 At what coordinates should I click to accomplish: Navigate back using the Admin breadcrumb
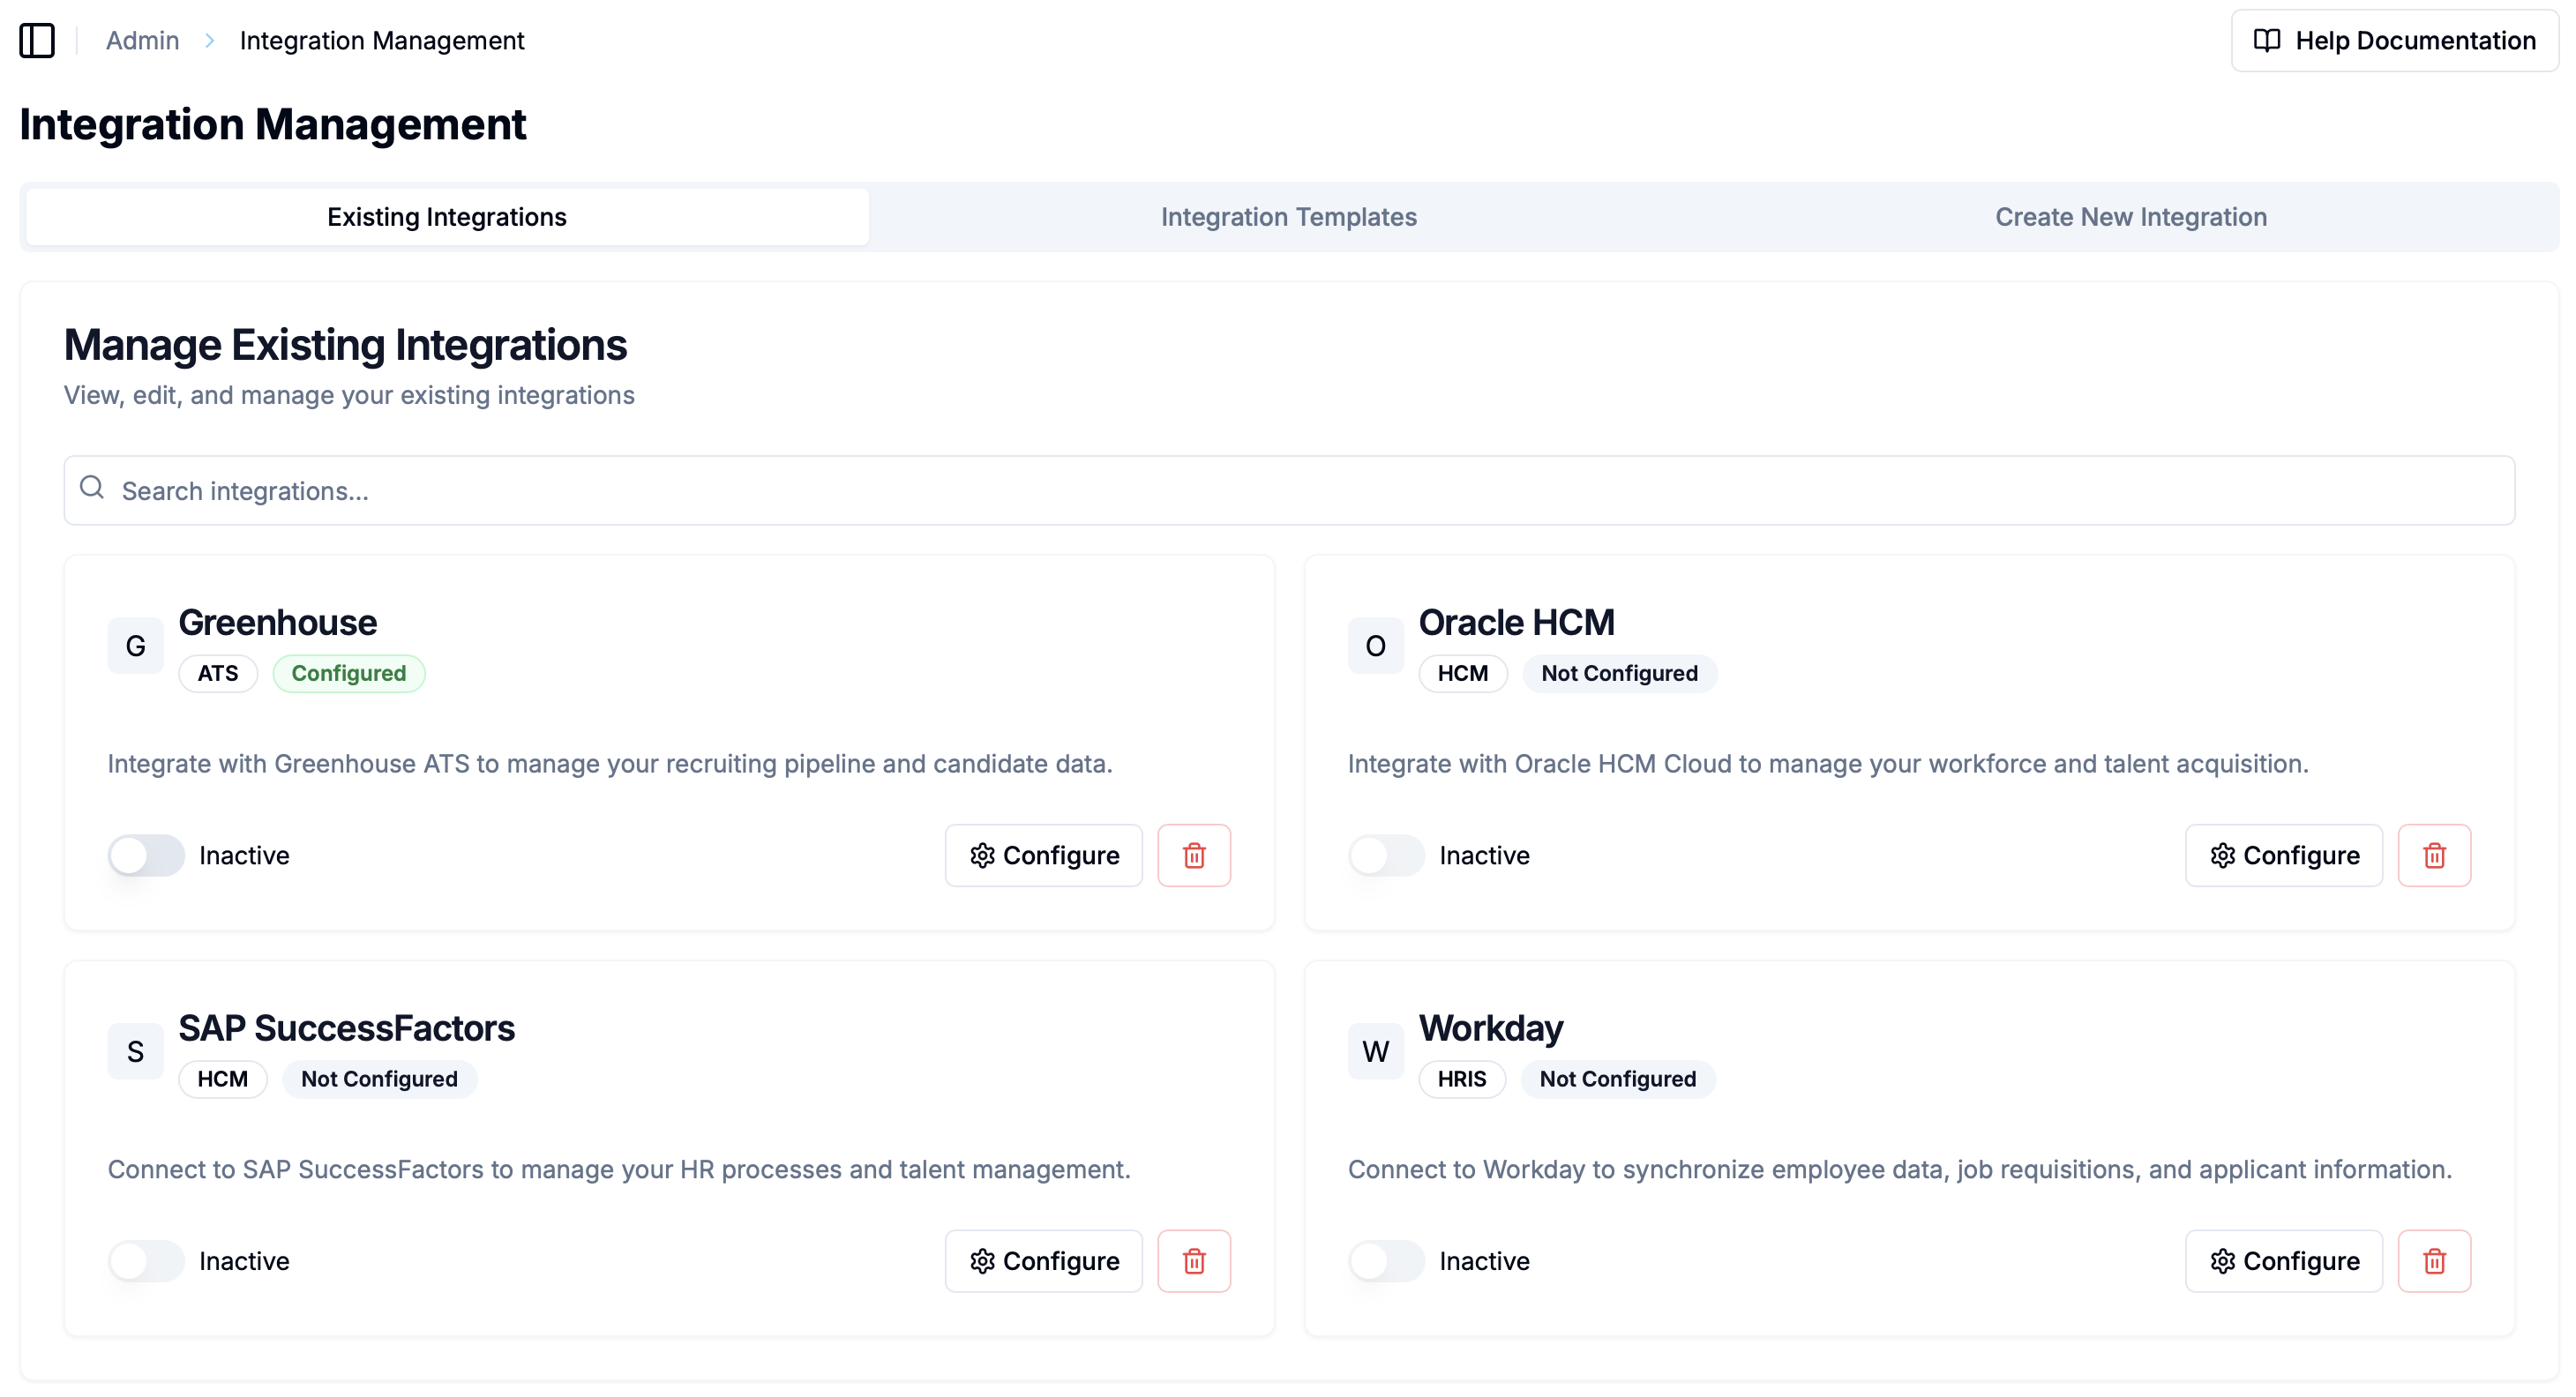coord(142,40)
